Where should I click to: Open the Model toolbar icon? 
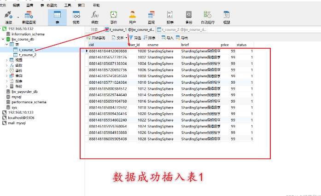tap(227, 17)
